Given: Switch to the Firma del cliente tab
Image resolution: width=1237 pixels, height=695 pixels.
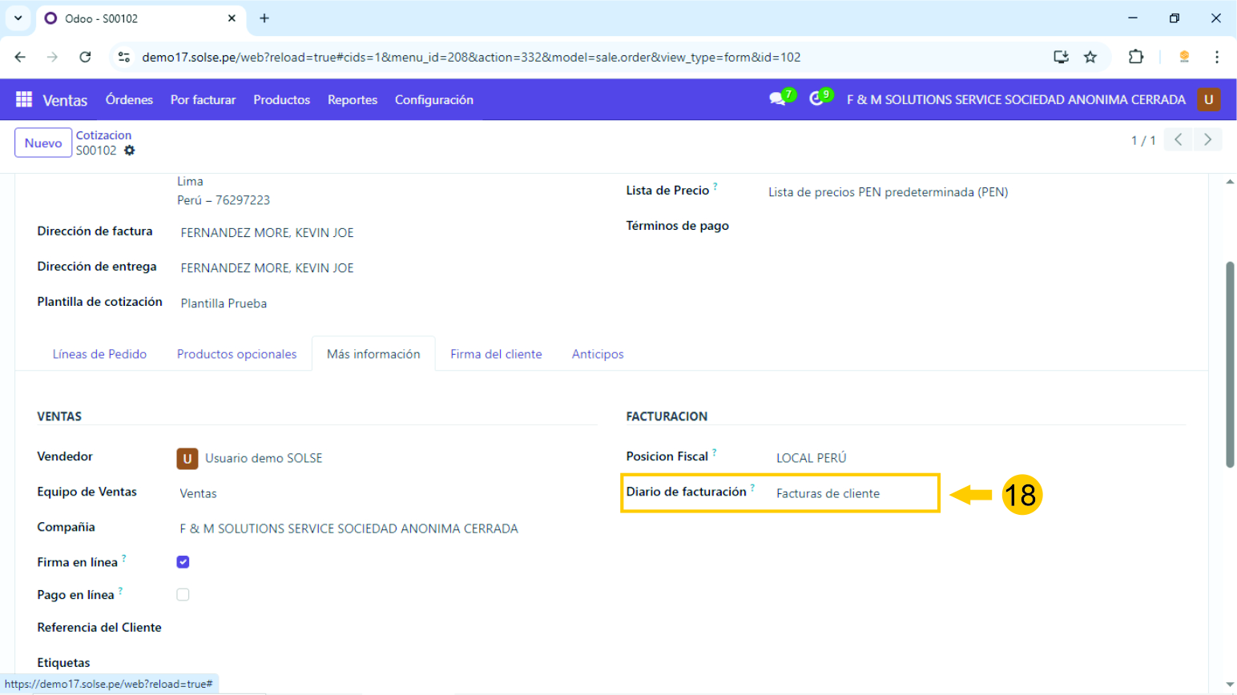Looking at the screenshot, I should [x=496, y=354].
